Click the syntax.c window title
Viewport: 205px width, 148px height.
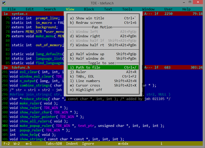pos(20,14)
